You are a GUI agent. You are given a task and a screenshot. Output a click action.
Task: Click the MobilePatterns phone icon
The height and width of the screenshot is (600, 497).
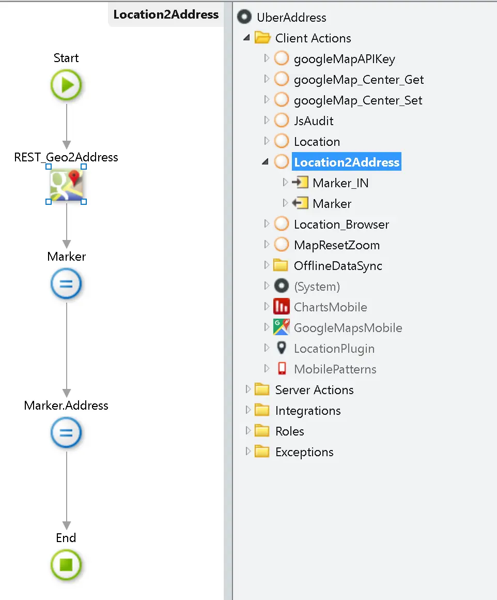(x=281, y=369)
